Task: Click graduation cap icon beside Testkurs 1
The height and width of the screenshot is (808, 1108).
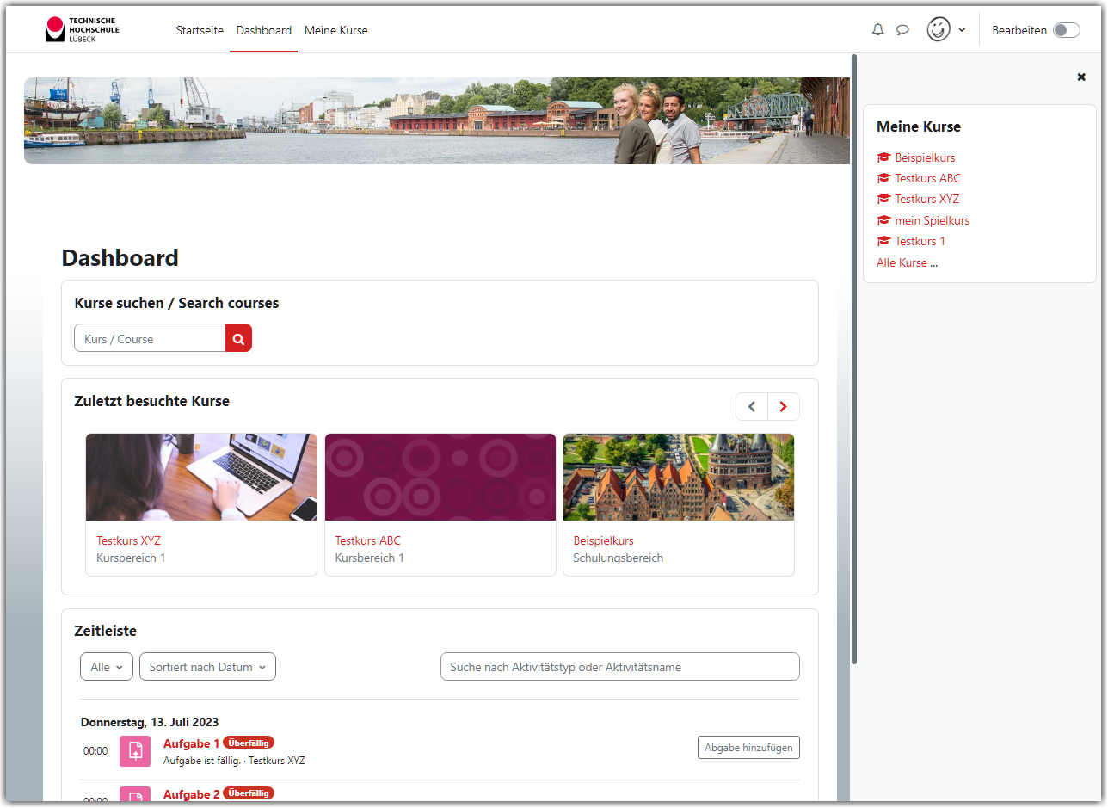Action: [x=883, y=241]
